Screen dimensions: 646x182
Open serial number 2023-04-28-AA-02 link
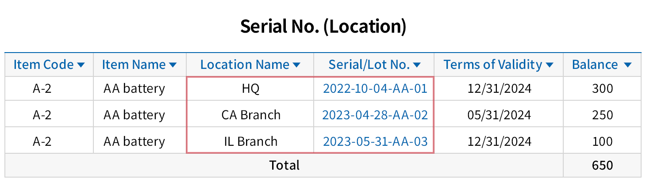tap(375, 115)
